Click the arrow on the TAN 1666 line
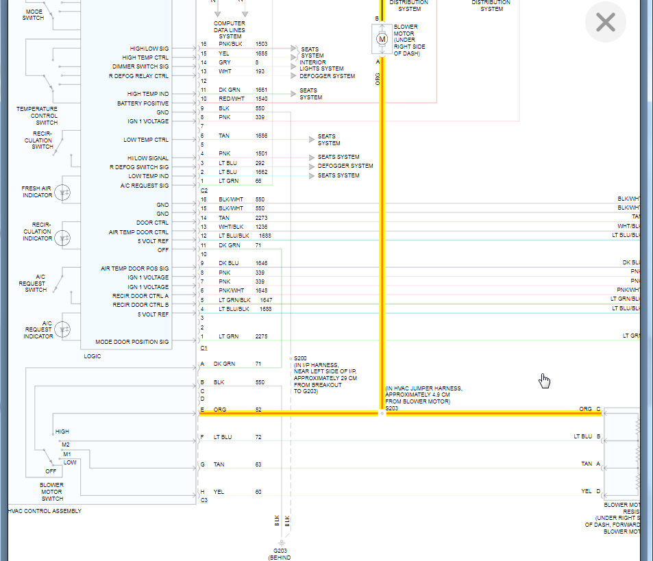This screenshot has width=653, height=561. [312, 140]
